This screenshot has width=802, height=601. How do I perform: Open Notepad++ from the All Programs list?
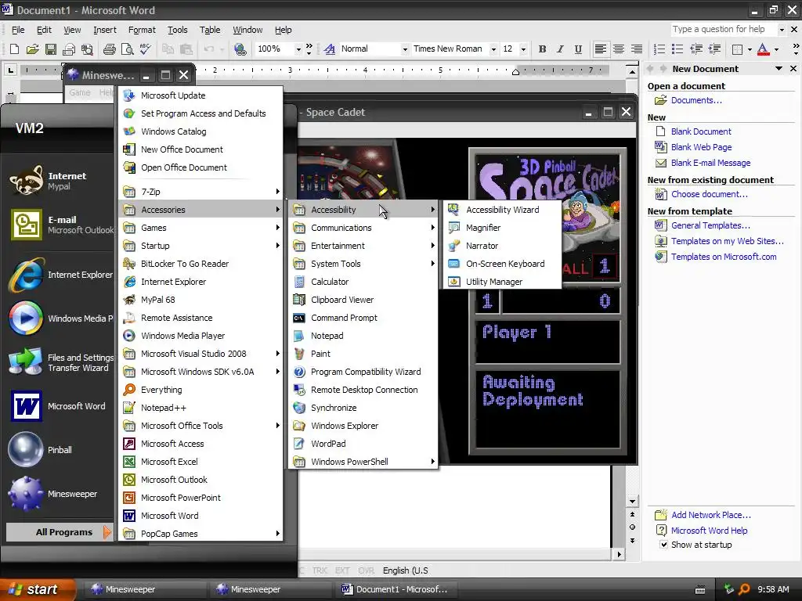coord(201,408)
